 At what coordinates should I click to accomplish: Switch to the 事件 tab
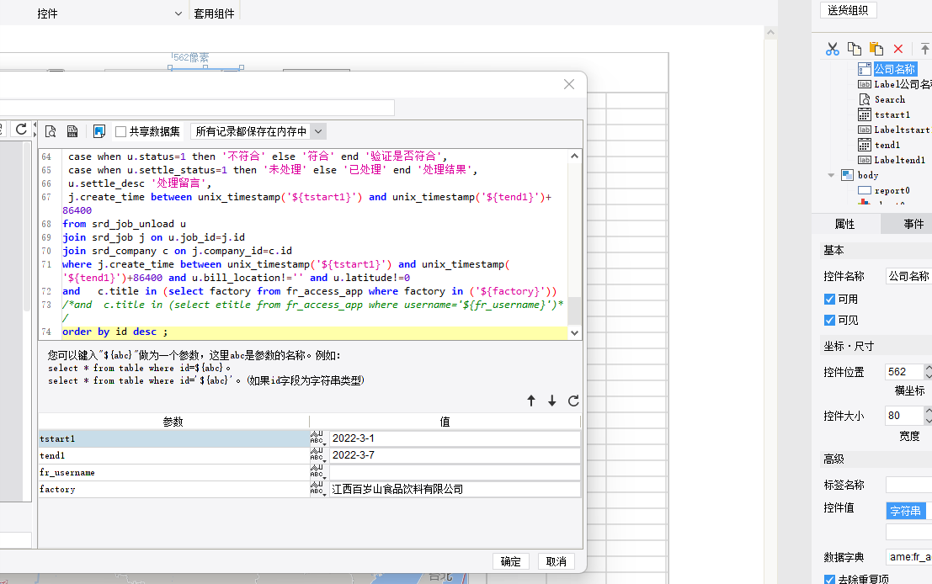click(913, 224)
